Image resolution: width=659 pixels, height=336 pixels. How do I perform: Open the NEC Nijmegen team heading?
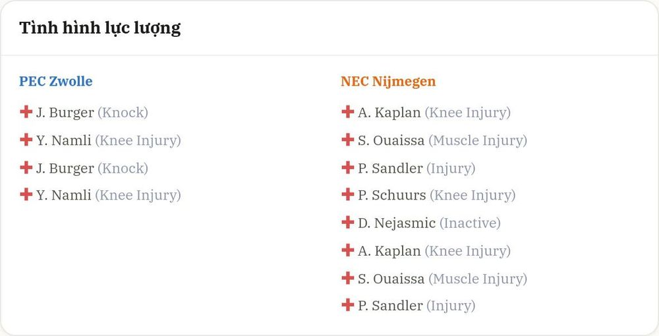tap(388, 82)
